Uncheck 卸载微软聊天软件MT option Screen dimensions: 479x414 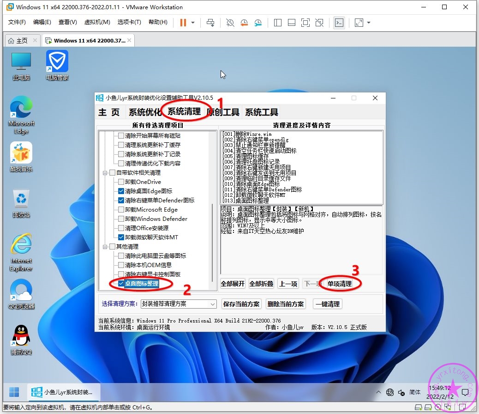(x=121, y=237)
